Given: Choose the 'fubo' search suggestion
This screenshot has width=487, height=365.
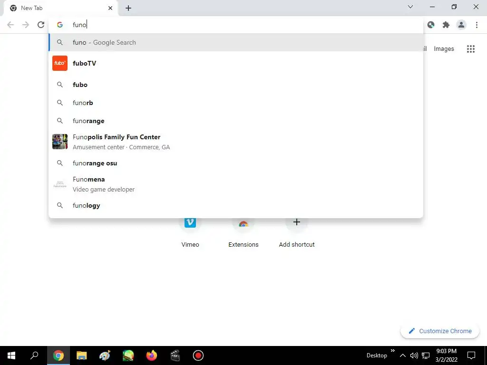Looking at the screenshot, I should pyautogui.click(x=236, y=85).
